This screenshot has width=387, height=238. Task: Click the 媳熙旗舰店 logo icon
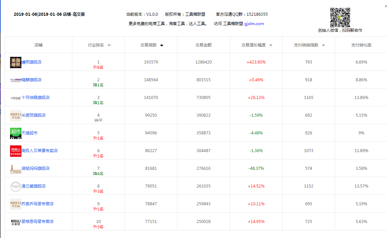point(15,62)
